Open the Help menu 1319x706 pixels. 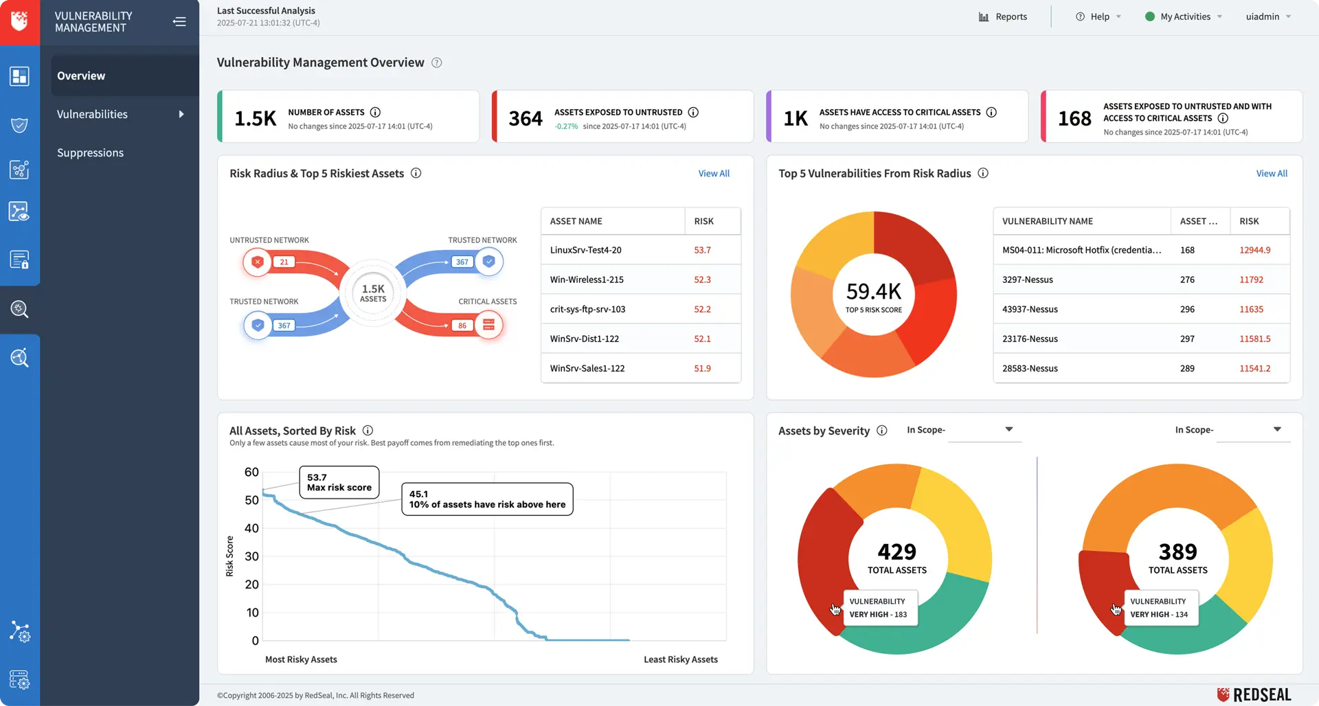tap(1099, 16)
